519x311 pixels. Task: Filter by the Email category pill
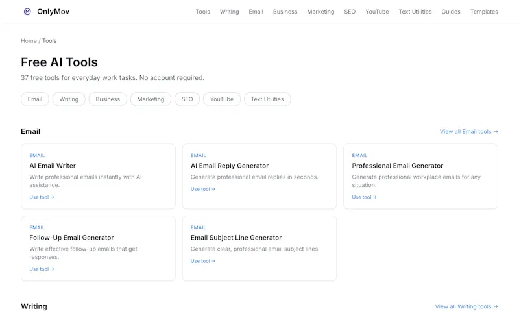[x=35, y=99]
